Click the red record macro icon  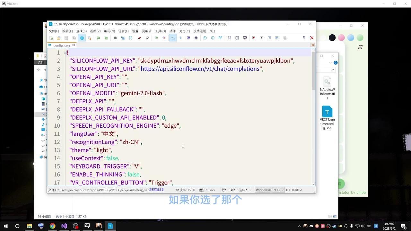254,38
